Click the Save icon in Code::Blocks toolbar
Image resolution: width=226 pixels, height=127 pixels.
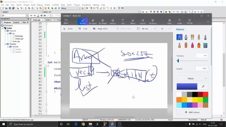tap(10, 8)
